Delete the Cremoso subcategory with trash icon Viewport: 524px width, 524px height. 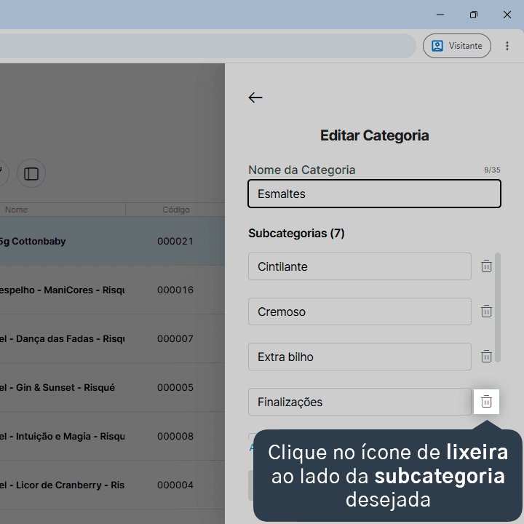click(x=486, y=311)
